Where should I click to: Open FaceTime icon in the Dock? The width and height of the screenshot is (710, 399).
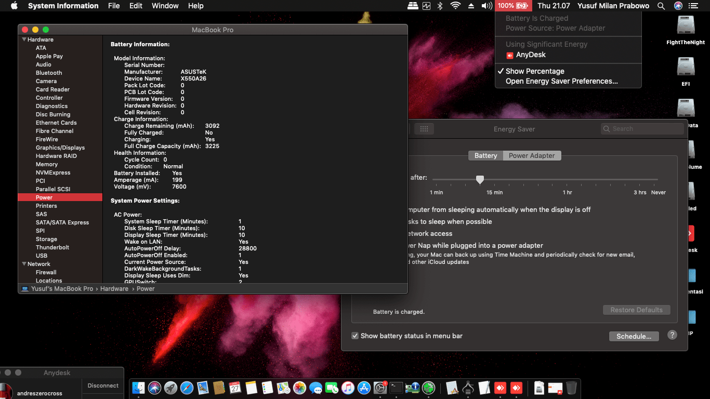pyautogui.click(x=332, y=388)
